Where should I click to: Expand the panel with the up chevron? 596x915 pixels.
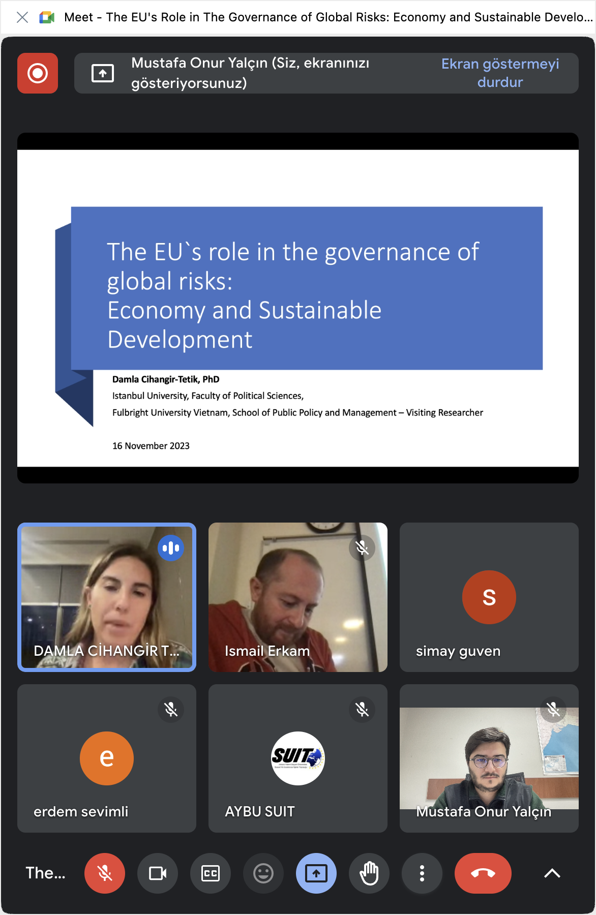pos(552,873)
